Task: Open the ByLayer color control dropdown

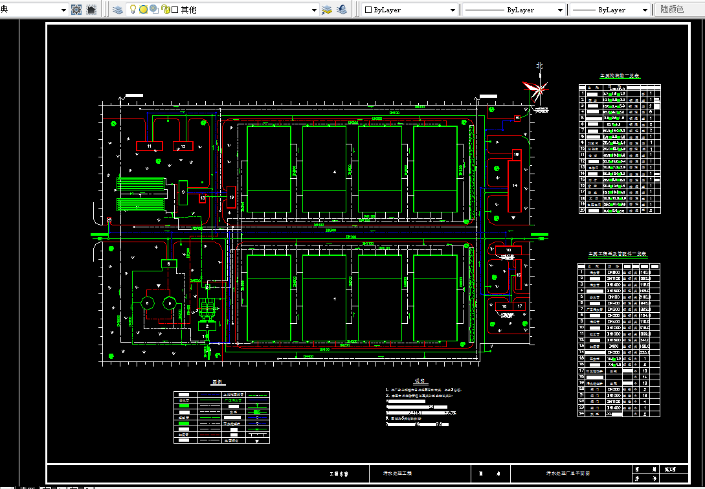Action: (453, 10)
